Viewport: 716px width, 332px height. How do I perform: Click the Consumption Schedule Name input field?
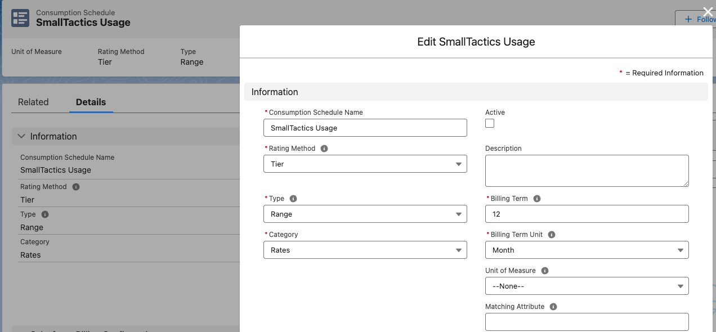pos(365,128)
